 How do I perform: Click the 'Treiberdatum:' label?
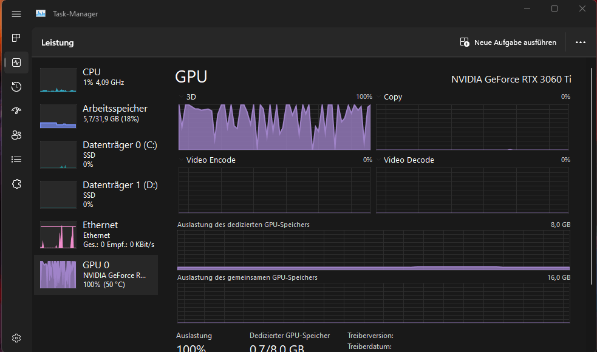click(x=369, y=347)
